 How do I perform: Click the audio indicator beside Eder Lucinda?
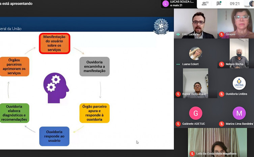(178, 34)
